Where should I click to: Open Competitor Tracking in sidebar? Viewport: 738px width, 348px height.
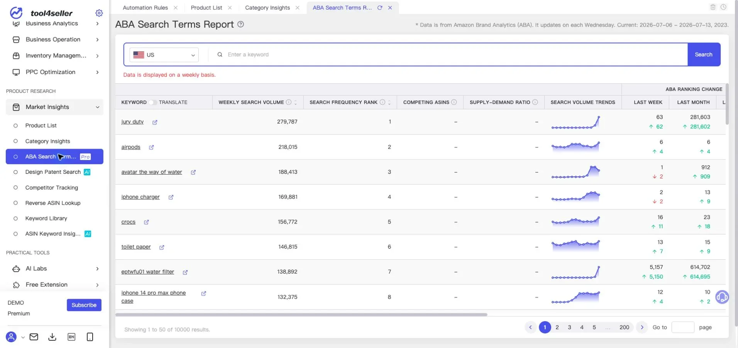coord(52,188)
